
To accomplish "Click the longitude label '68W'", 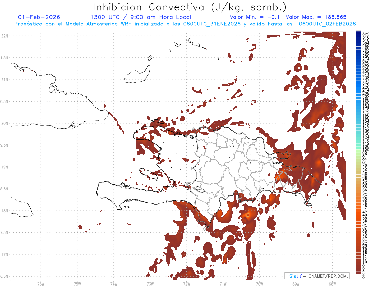I will pos(332,284).
